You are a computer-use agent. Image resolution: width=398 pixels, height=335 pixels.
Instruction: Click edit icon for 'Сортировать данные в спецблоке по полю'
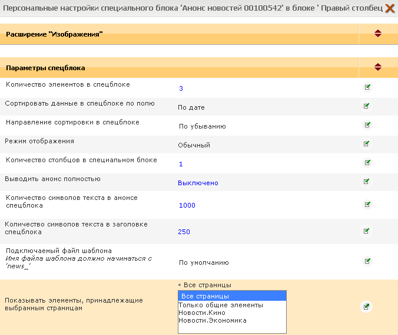point(367,106)
